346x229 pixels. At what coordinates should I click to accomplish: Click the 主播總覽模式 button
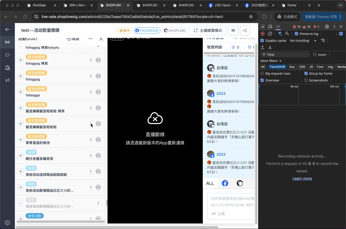(208, 31)
